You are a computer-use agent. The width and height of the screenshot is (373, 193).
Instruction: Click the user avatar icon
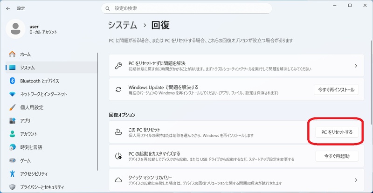click(15, 29)
